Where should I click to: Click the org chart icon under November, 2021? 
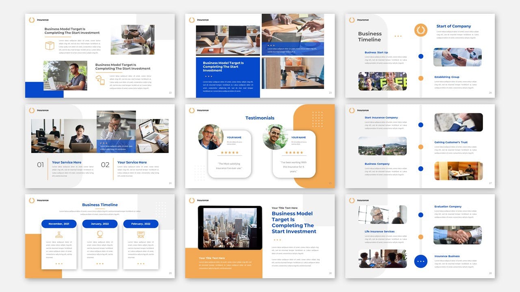pos(59,234)
